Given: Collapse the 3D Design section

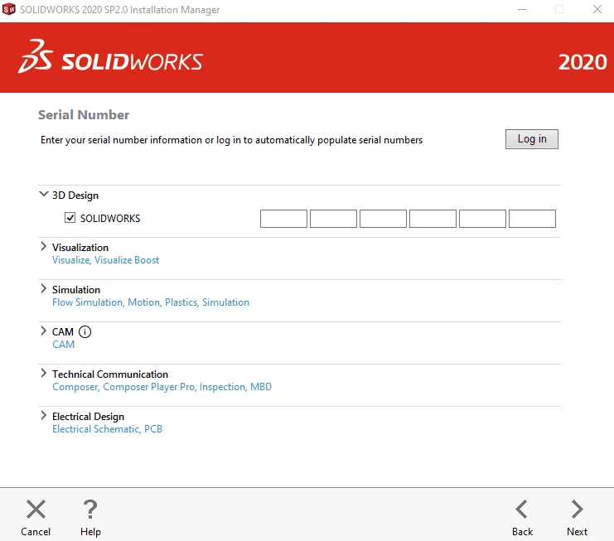Looking at the screenshot, I should pyautogui.click(x=43, y=196).
